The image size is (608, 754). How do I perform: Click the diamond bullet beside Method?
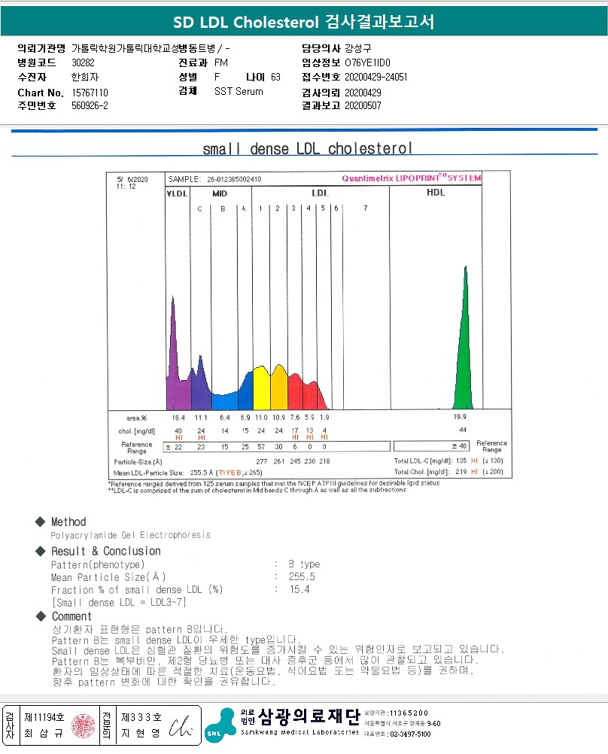tap(41, 521)
